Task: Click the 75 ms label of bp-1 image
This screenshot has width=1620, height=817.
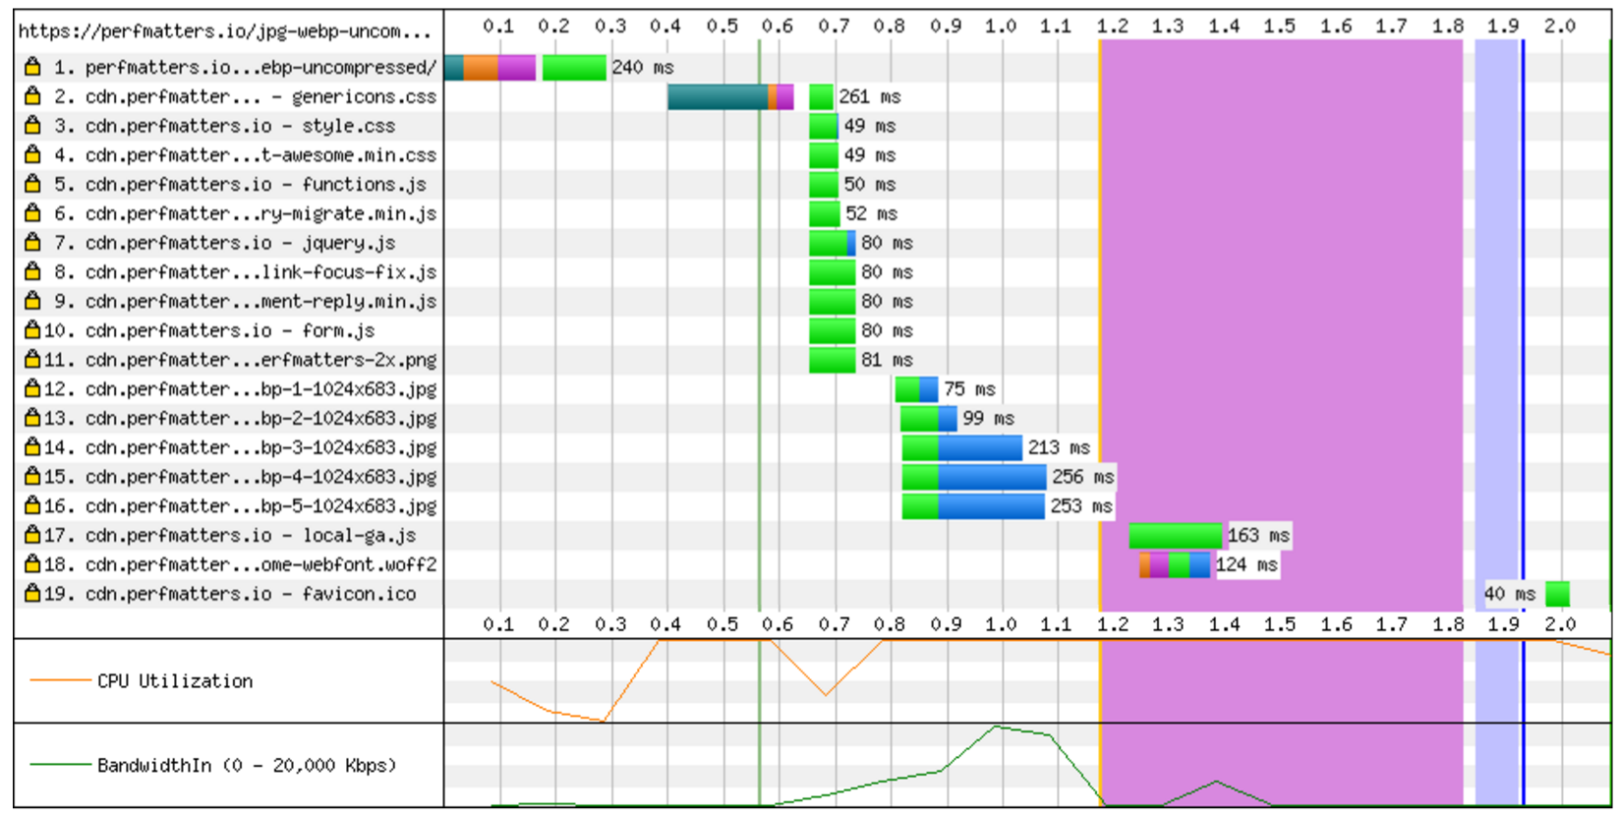Action: tap(969, 388)
